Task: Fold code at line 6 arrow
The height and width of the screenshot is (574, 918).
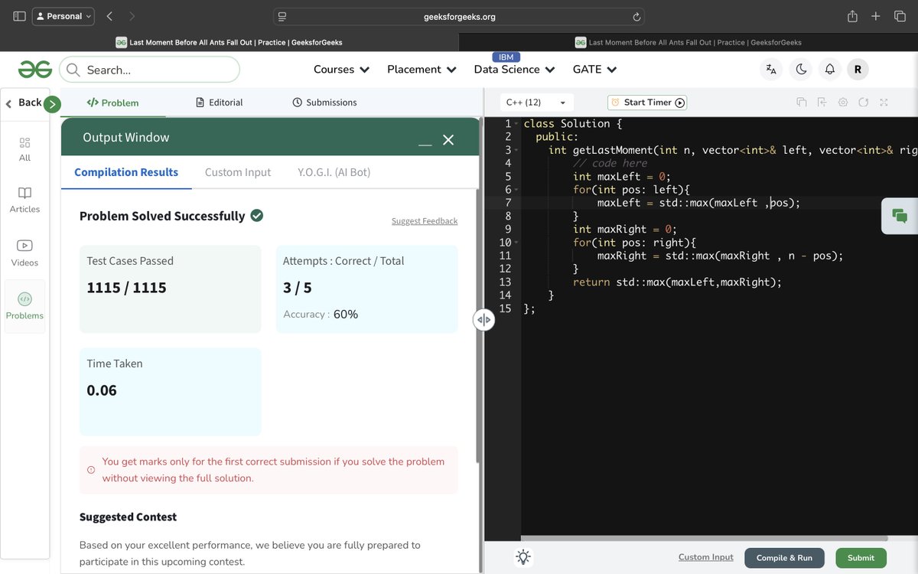Action: click(x=516, y=190)
